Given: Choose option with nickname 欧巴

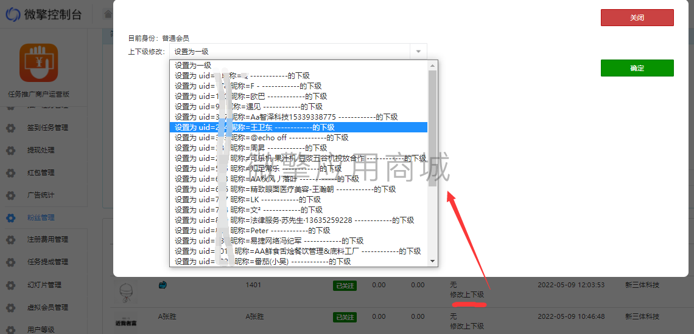Looking at the screenshot, I should click(x=299, y=97).
